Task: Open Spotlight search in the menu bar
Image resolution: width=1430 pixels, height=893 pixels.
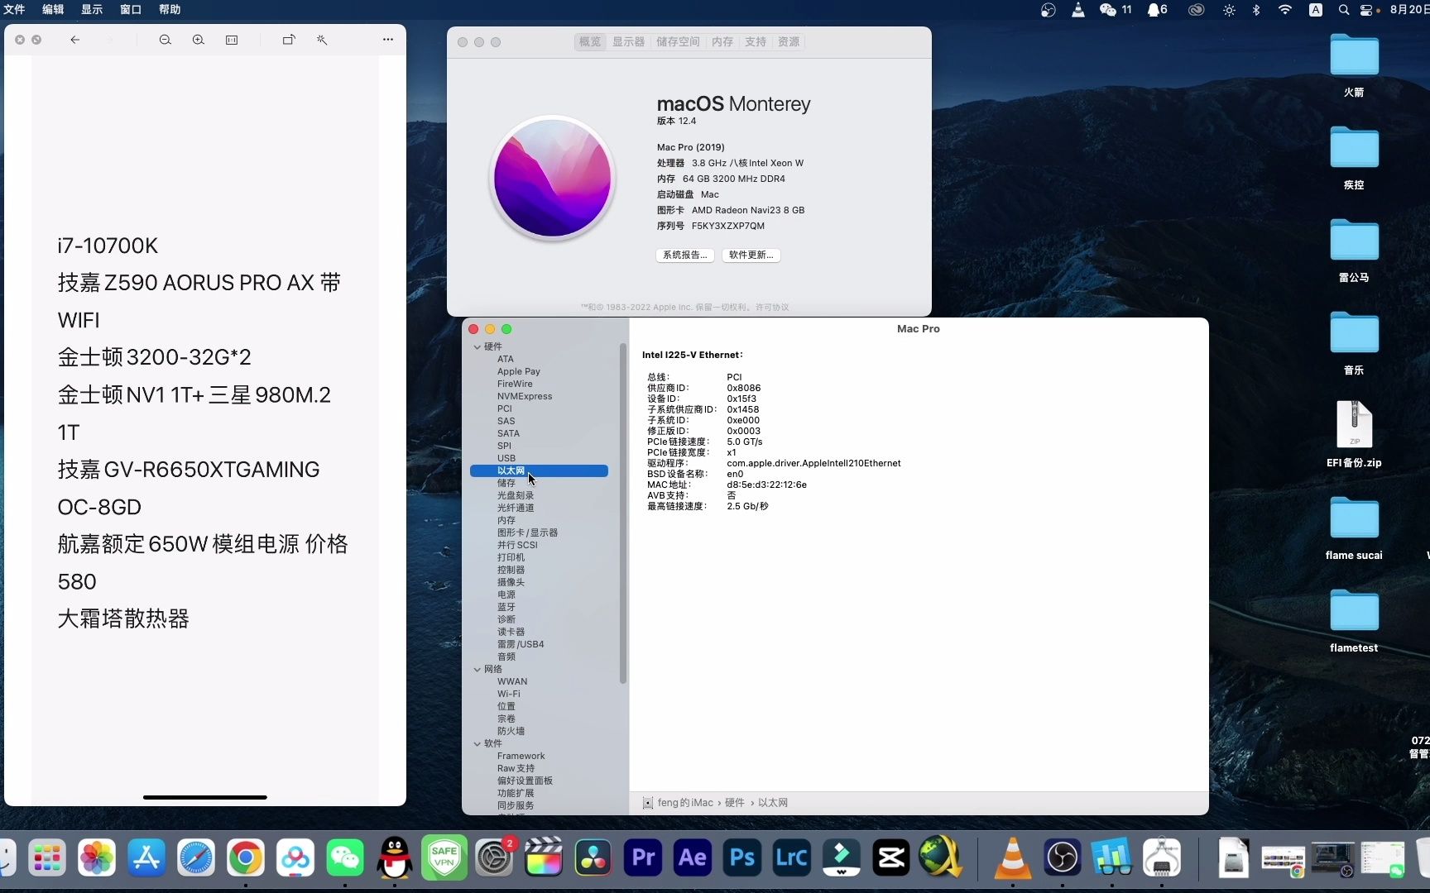Action: tap(1344, 10)
